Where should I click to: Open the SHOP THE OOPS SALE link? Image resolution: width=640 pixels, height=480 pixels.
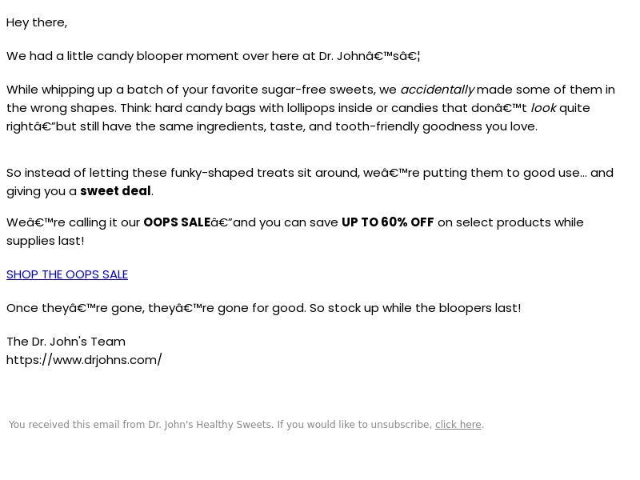tap(67, 274)
